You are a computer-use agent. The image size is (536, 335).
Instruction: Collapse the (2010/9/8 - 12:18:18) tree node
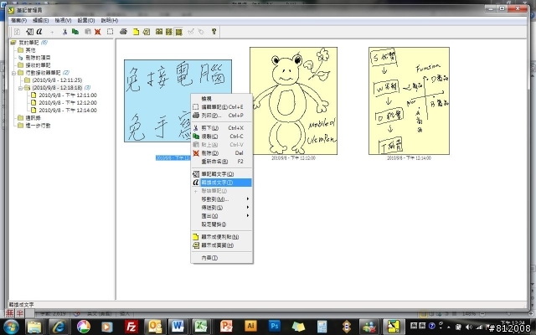coord(20,88)
